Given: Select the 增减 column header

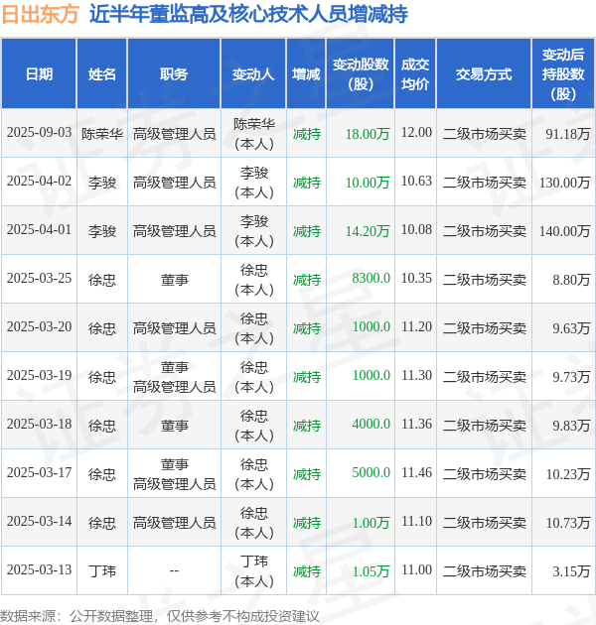Looking at the screenshot, I should [x=306, y=74].
